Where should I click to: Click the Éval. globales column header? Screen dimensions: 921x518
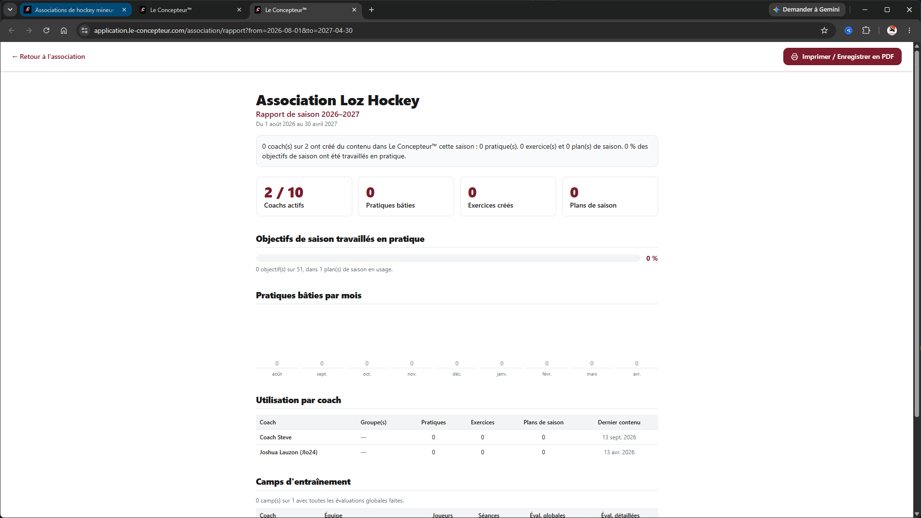coord(547,515)
